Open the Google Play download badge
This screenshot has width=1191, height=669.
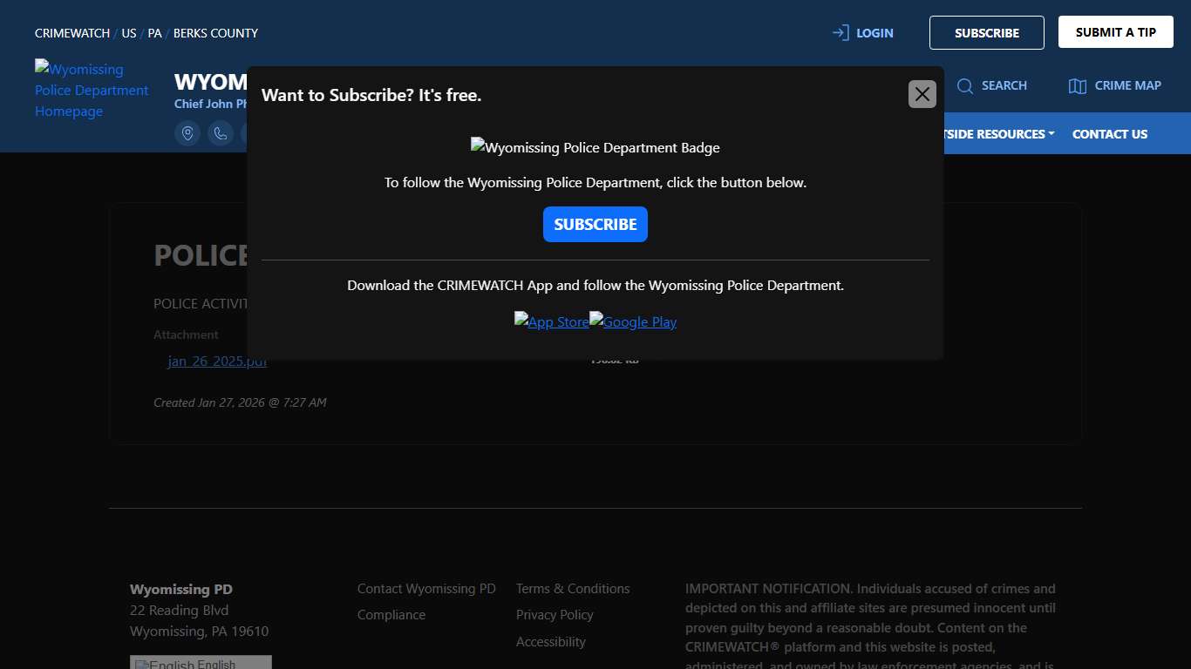(633, 321)
